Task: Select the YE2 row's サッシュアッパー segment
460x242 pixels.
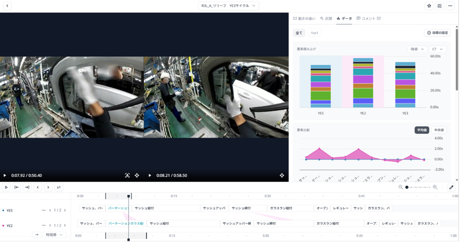Action: [237, 223]
